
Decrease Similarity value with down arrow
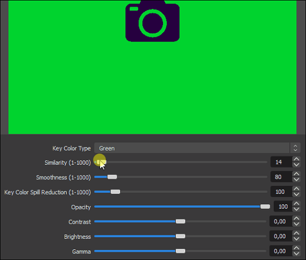tap(296, 165)
